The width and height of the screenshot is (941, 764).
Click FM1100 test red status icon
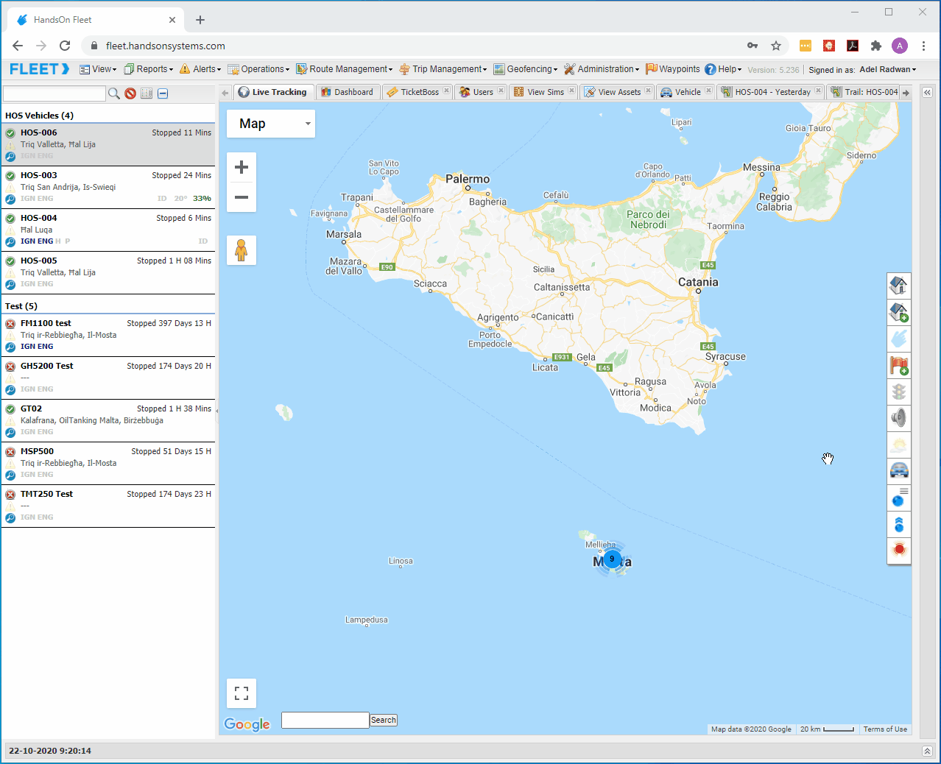10,324
